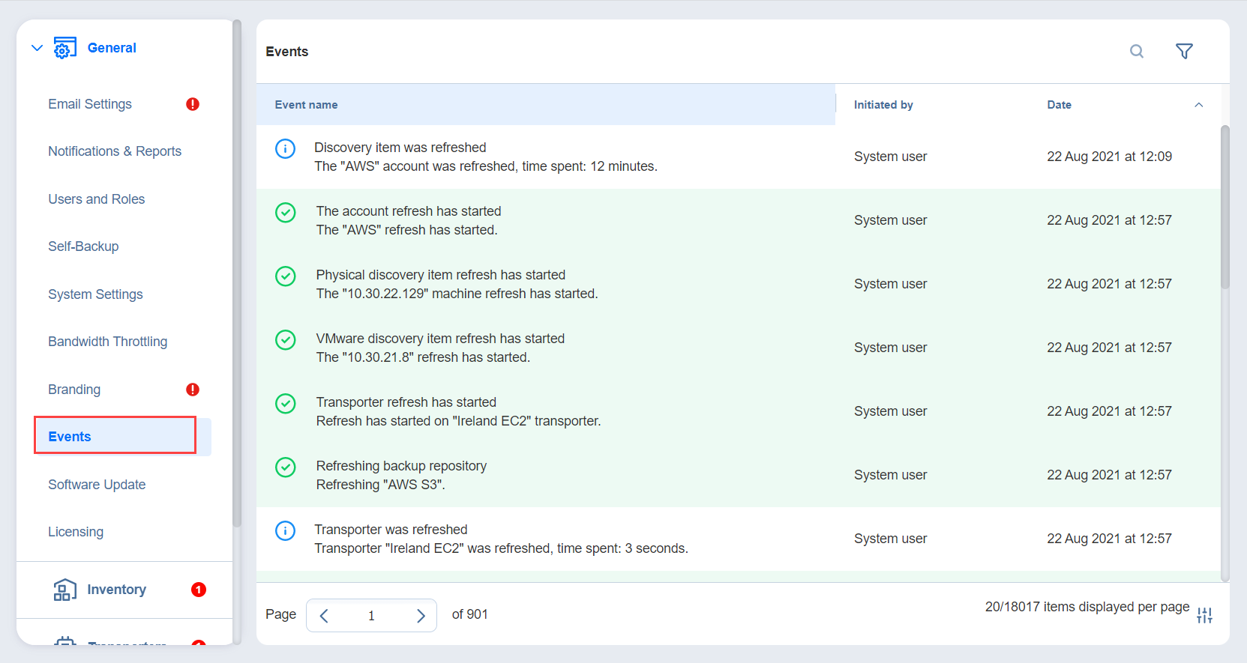Click the page number input field
Screen dimensions: 1247x663
(x=371, y=616)
